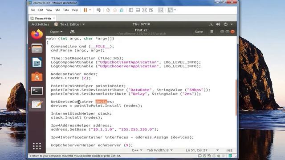This screenshot has height=160, width=285.
Task: Open the gedit hamburger menu
Action: coord(212,32)
